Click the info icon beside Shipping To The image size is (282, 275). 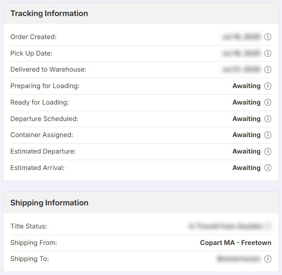pyautogui.click(x=268, y=259)
